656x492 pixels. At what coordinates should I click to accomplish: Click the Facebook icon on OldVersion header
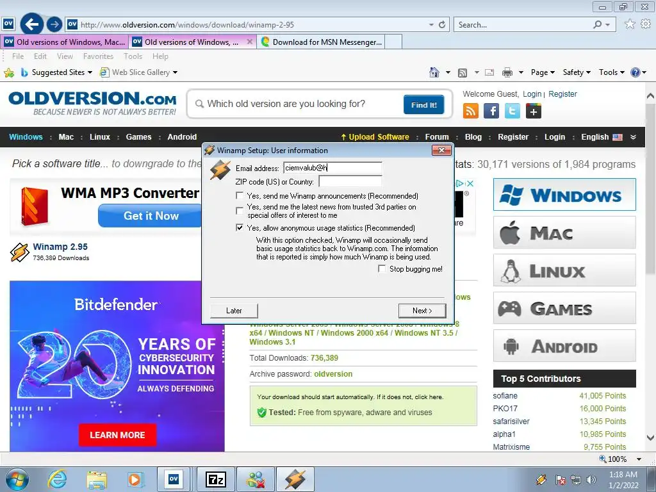[x=491, y=111]
